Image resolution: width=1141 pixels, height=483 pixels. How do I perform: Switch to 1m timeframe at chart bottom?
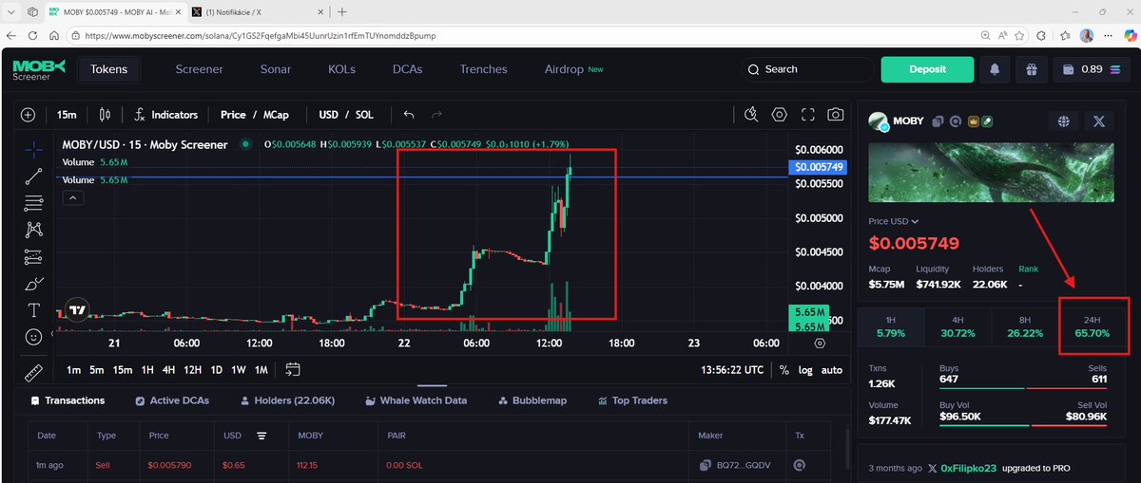point(73,369)
